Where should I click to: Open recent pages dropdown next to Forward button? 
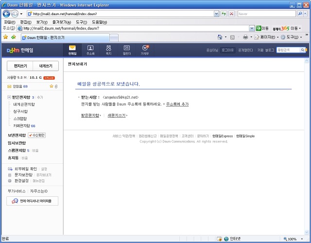(x=21, y=14)
